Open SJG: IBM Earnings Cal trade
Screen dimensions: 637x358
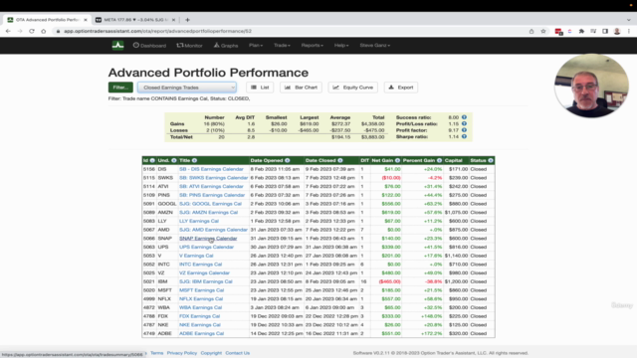tap(206, 281)
